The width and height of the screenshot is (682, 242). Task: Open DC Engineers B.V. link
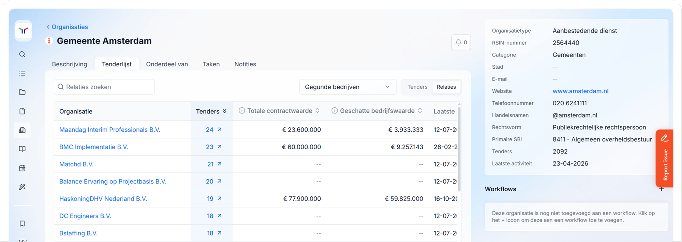[x=85, y=216]
